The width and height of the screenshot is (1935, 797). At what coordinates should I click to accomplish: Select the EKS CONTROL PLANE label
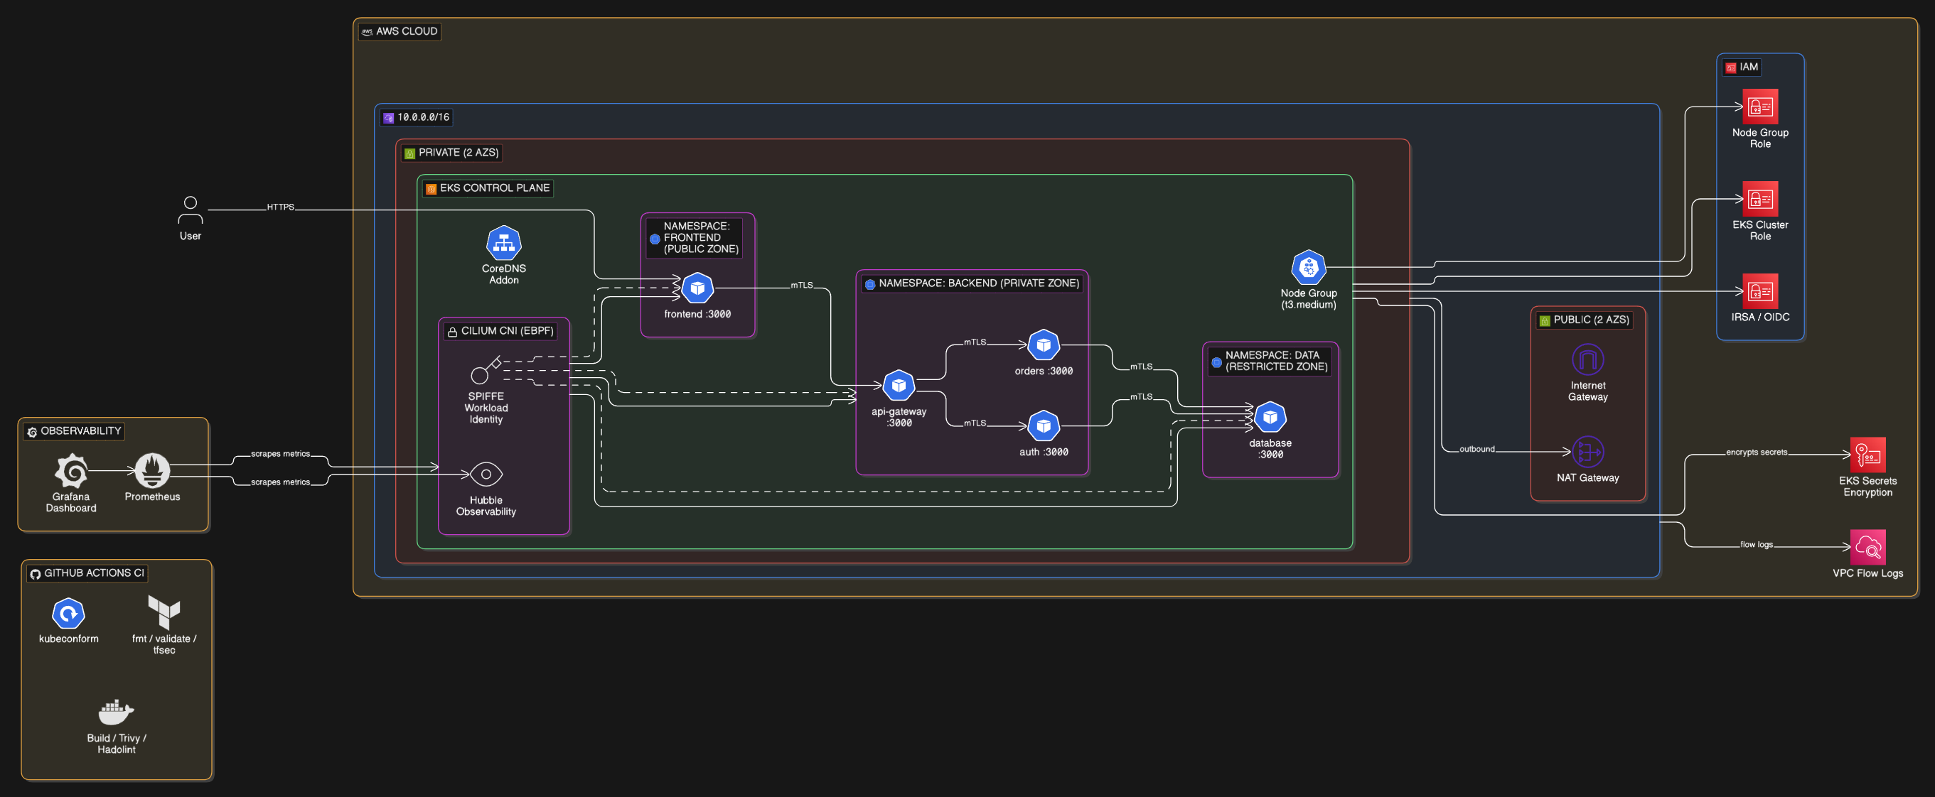click(x=488, y=188)
